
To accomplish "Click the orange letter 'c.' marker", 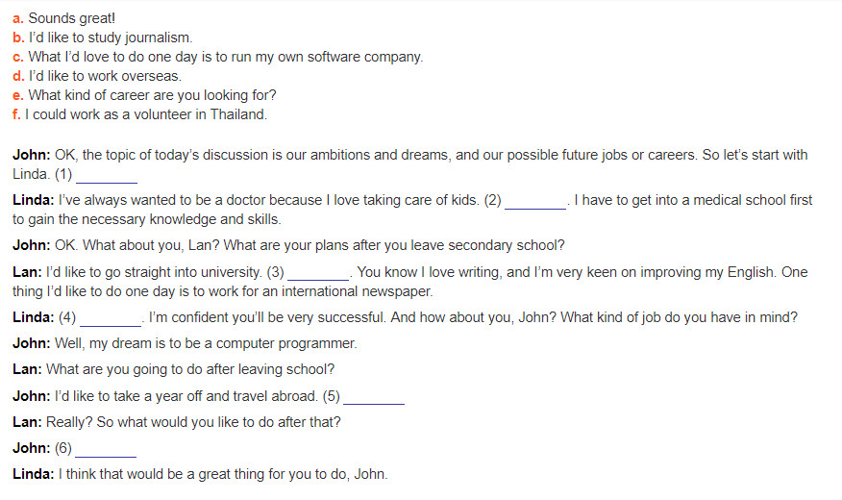I will [x=18, y=58].
